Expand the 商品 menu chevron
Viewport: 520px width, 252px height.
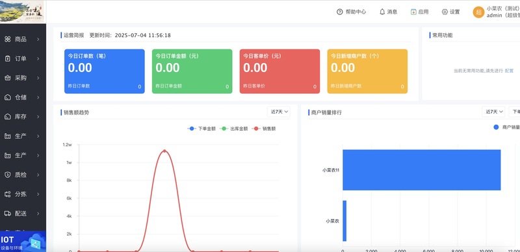[38, 40]
